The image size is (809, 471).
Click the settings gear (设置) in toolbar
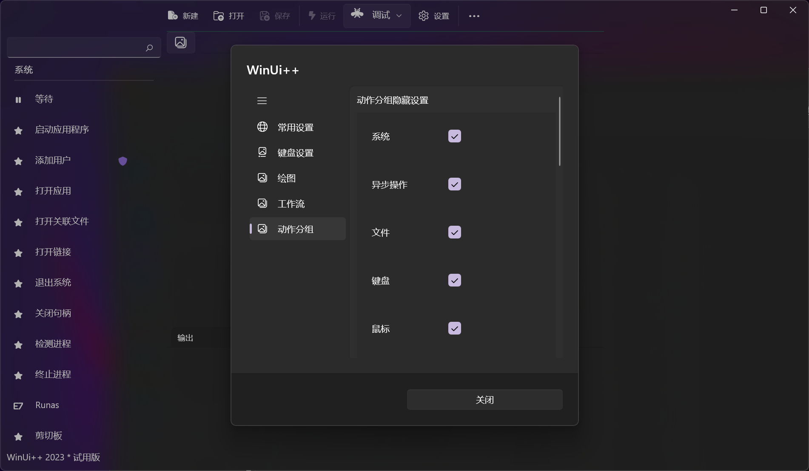point(423,16)
